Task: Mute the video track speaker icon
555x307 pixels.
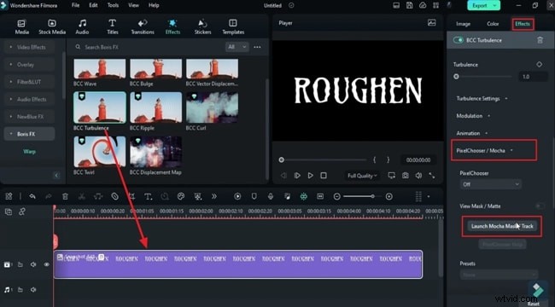Action: (x=33, y=264)
